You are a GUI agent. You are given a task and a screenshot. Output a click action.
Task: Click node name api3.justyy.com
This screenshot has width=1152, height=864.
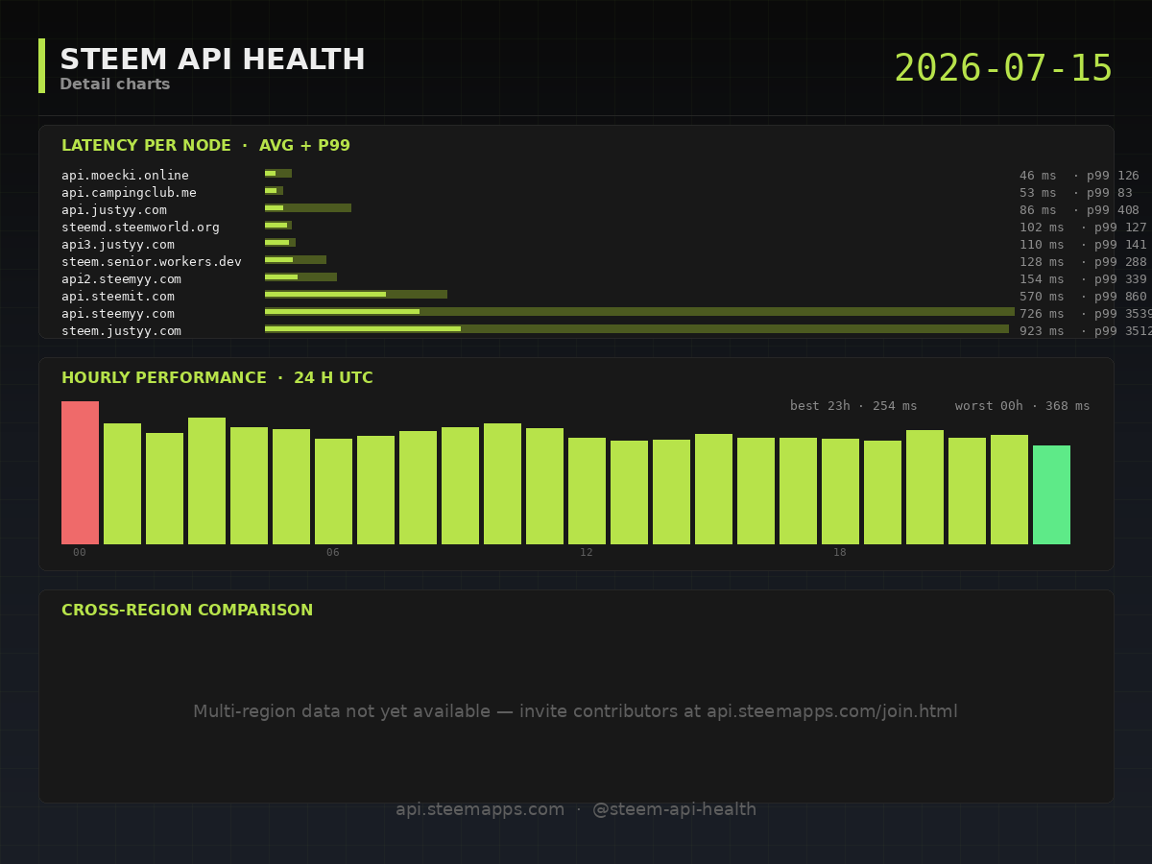pyautogui.click(x=118, y=245)
